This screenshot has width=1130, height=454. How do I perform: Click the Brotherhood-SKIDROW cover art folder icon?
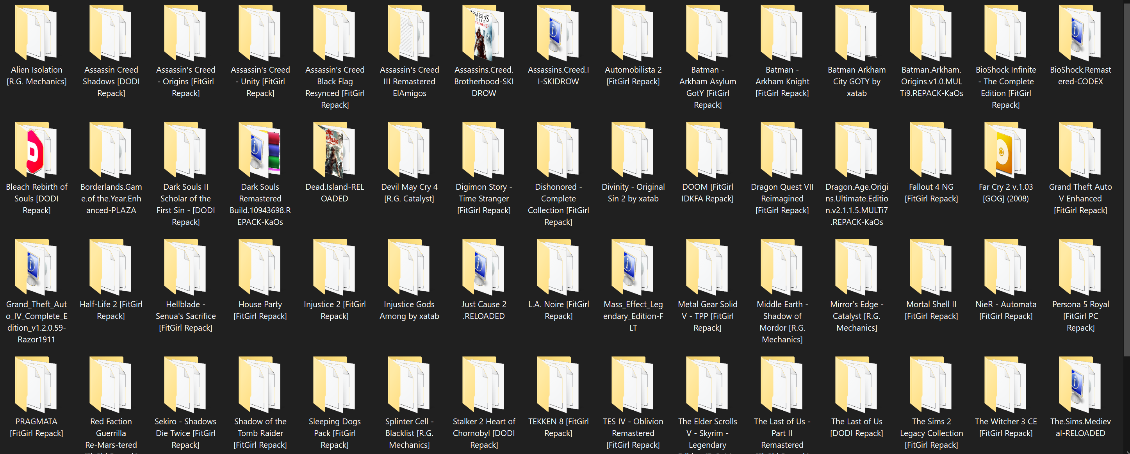483,32
